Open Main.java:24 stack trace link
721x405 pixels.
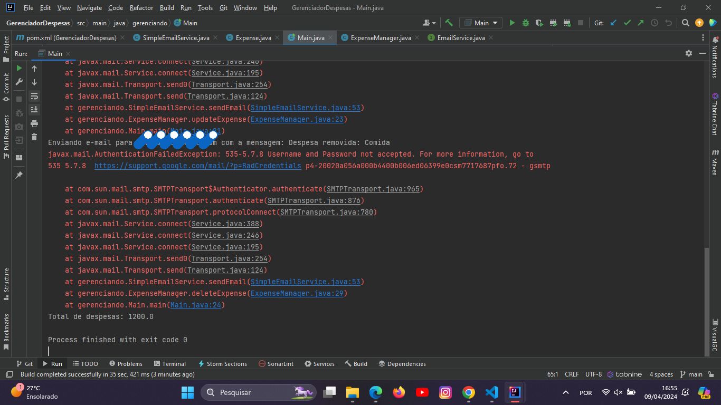click(x=195, y=305)
